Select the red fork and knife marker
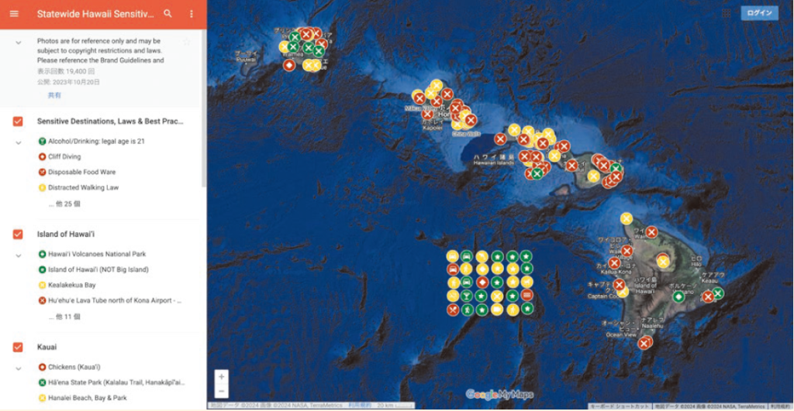Viewport: 794px width, 411px height. point(453,310)
